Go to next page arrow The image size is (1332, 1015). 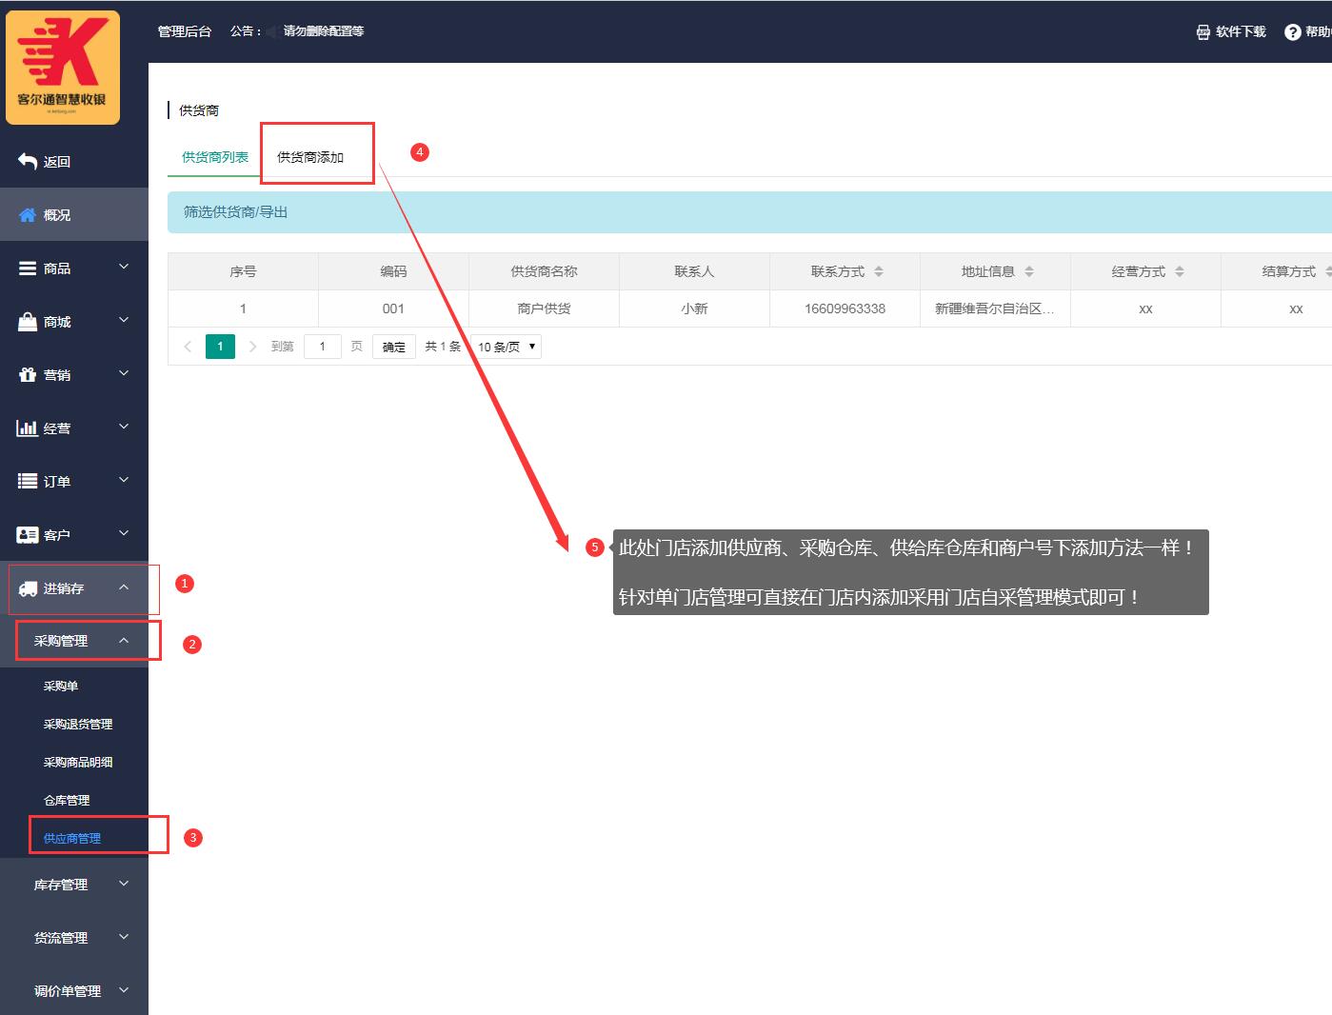click(252, 347)
